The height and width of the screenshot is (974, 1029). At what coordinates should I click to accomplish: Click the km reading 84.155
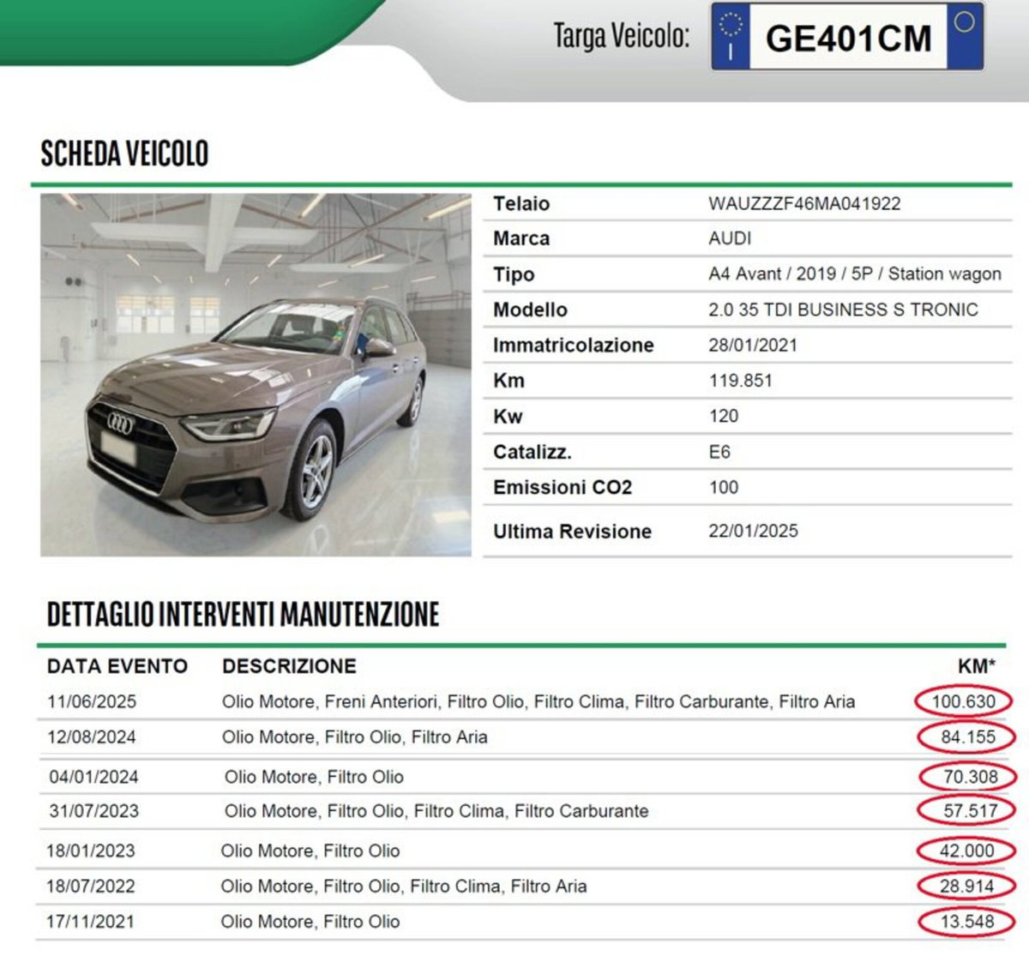tap(968, 737)
